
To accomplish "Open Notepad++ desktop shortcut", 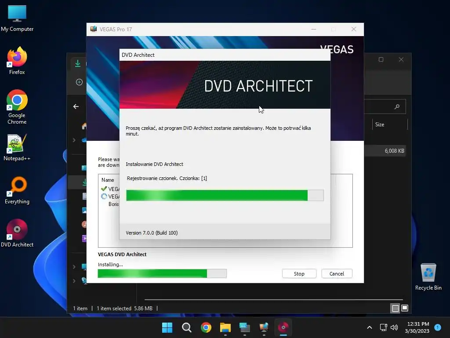I will (x=17, y=147).
